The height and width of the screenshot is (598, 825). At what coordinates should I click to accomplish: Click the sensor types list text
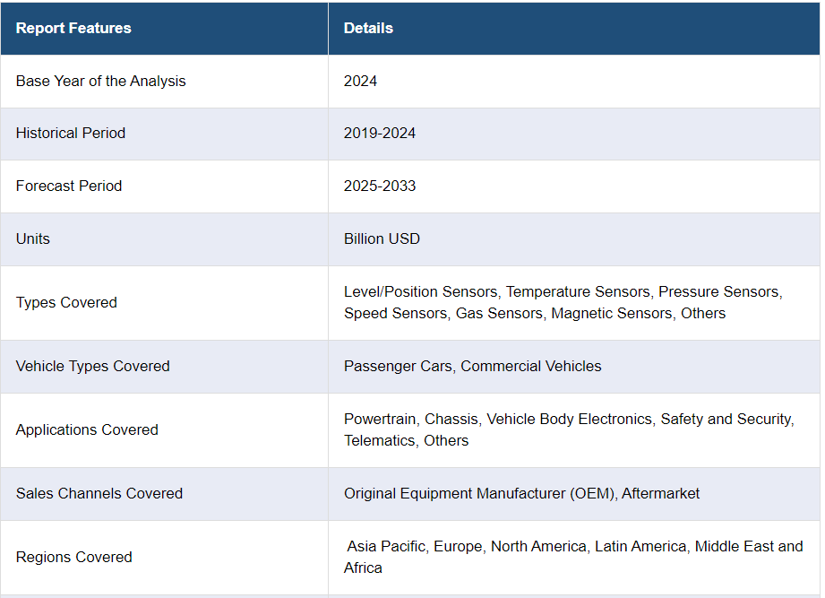[563, 302]
